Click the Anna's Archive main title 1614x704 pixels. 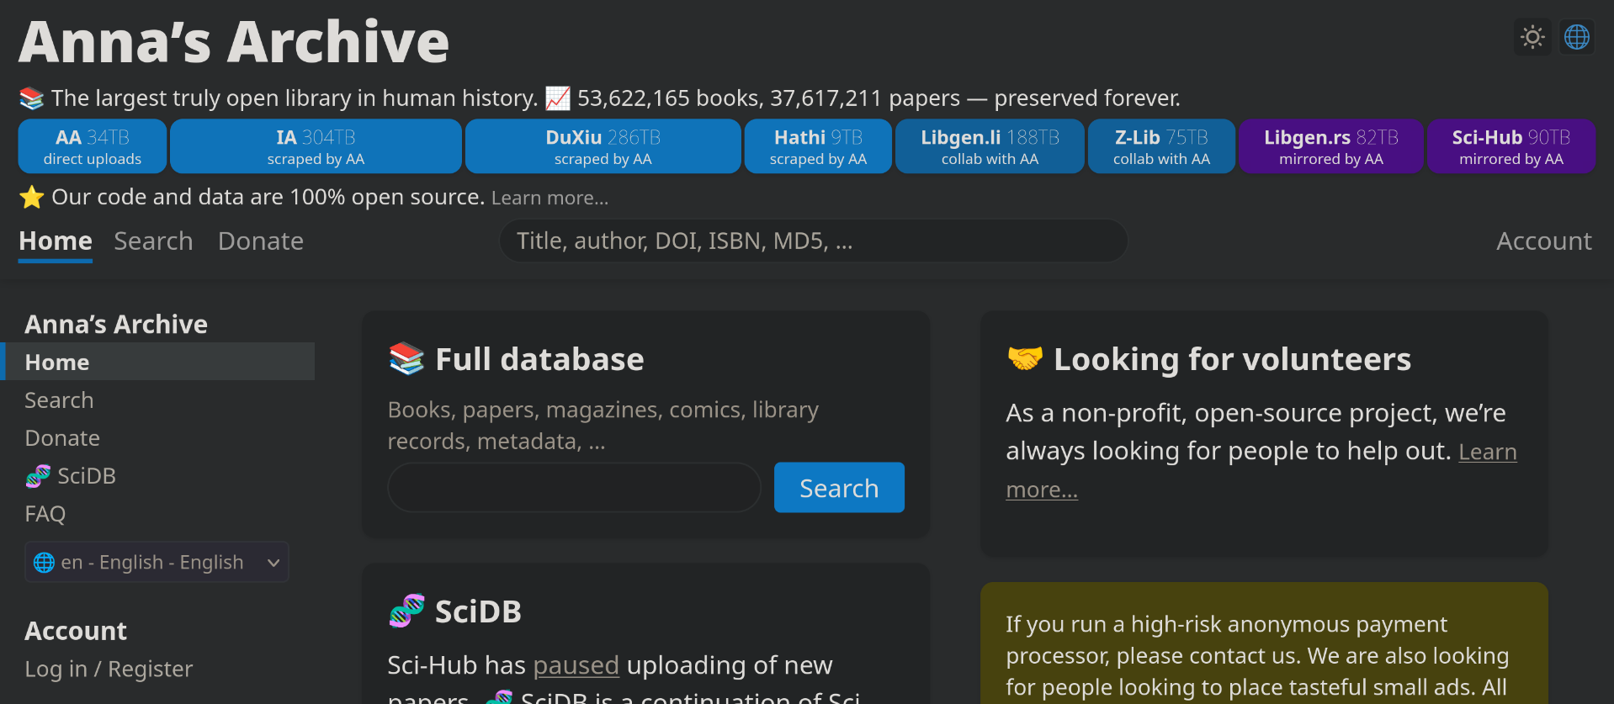[234, 41]
